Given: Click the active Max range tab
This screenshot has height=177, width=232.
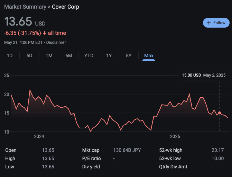Looking at the screenshot, I should click(149, 56).
